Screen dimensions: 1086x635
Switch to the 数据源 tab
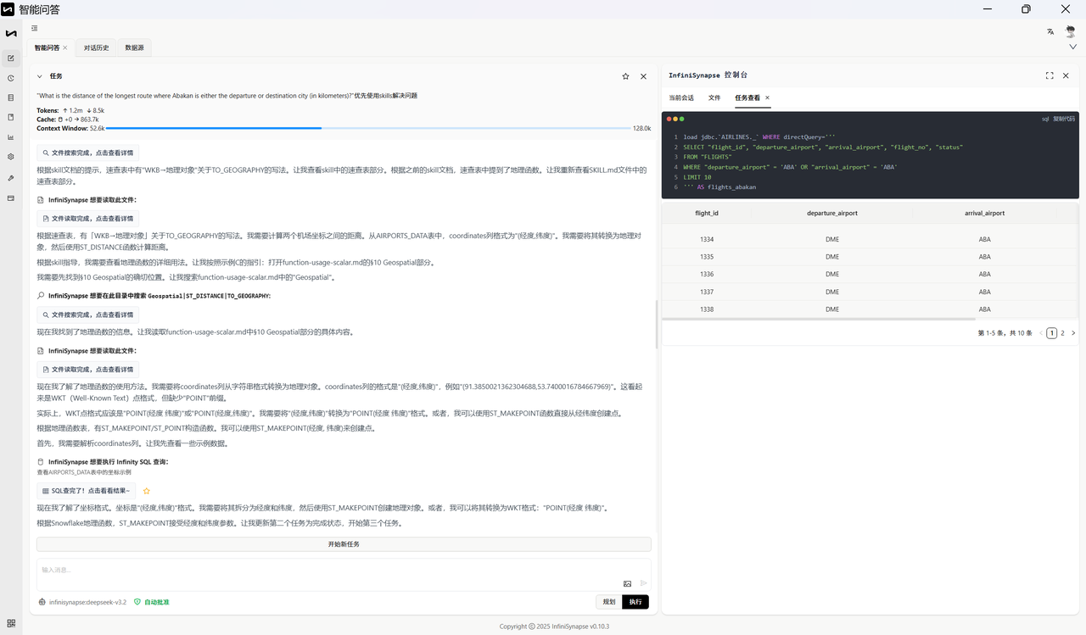point(135,47)
